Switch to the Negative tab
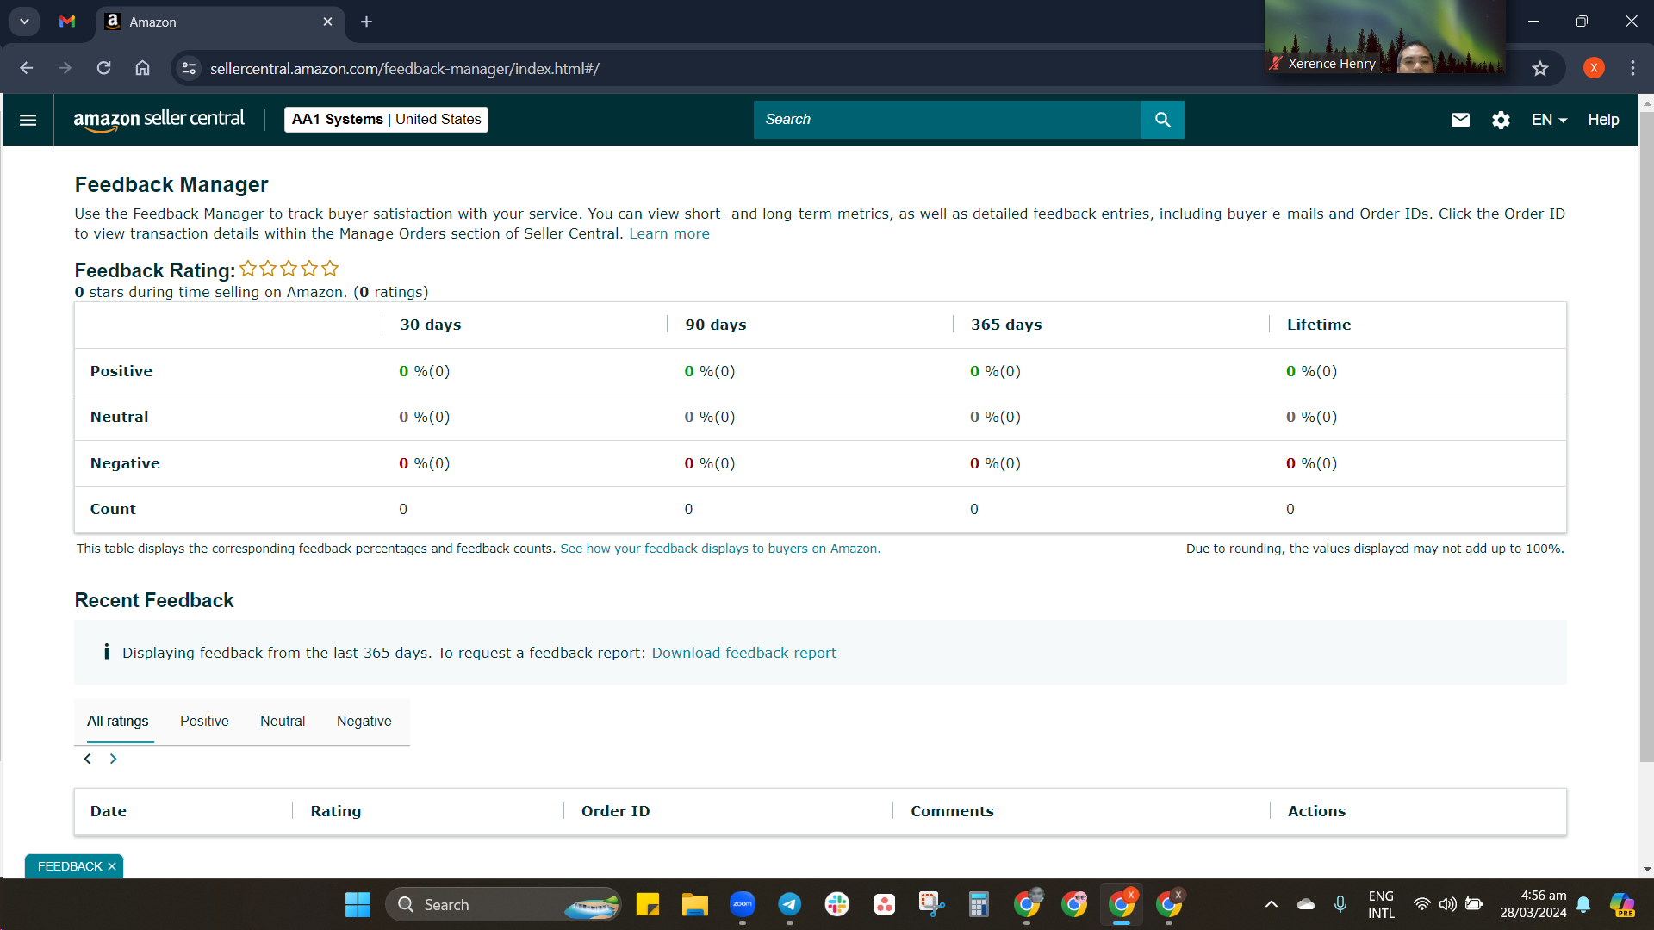Screen dimensions: 1654x930 point(364,722)
